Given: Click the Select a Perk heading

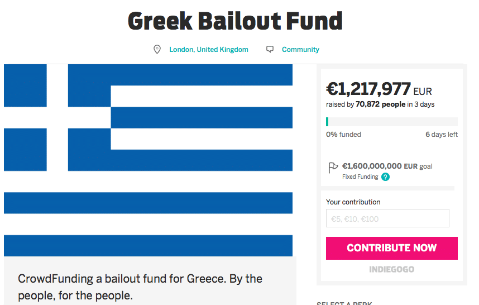Looking at the screenshot, I should coord(344,303).
